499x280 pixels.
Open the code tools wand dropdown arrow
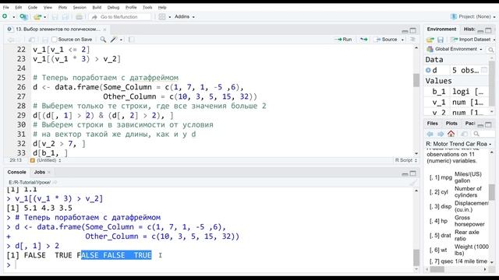point(122,40)
